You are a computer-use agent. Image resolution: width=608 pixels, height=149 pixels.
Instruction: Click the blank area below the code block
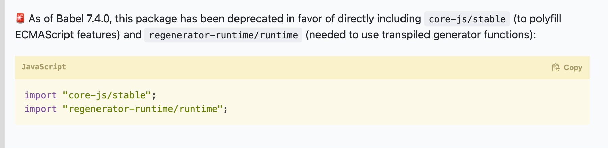point(304,137)
